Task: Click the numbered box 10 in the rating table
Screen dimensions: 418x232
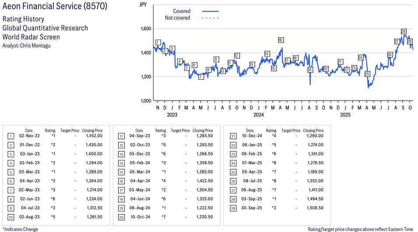Action: coord(11,217)
